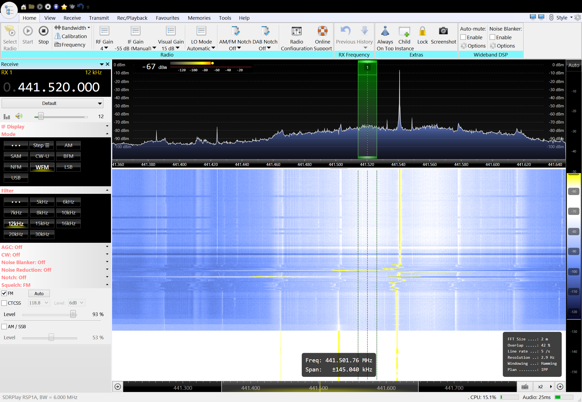Click the Child Instance icon
The width and height of the screenshot is (582, 402).
coord(404,31)
